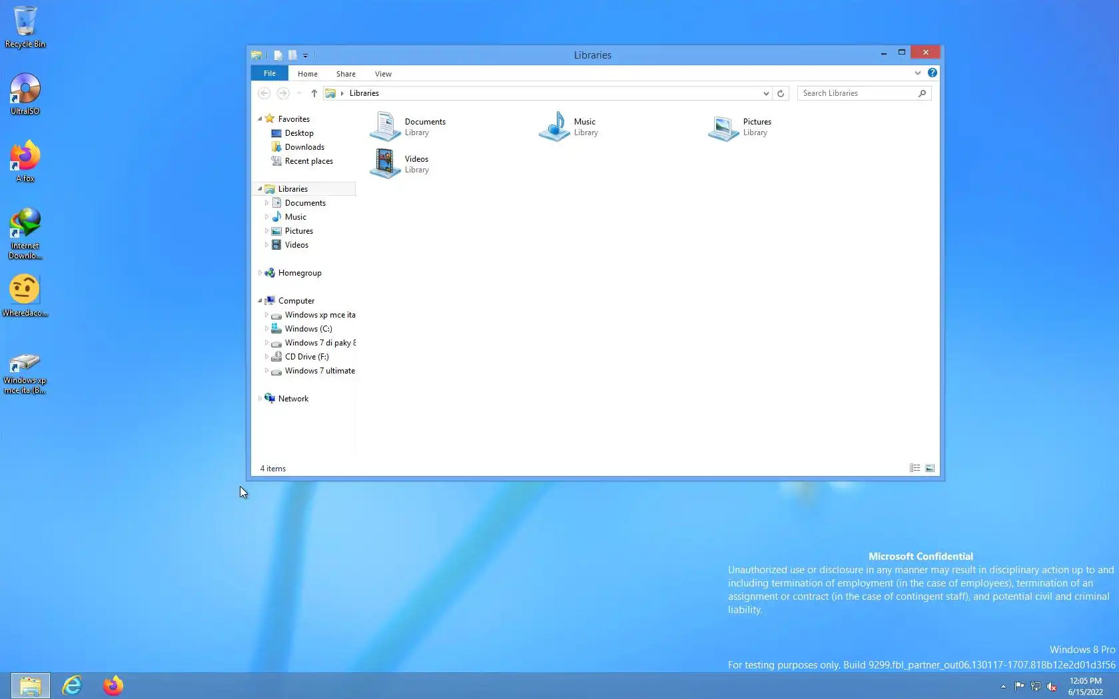Open the address bar history dropdown
1119x699 pixels.
[x=766, y=93]
